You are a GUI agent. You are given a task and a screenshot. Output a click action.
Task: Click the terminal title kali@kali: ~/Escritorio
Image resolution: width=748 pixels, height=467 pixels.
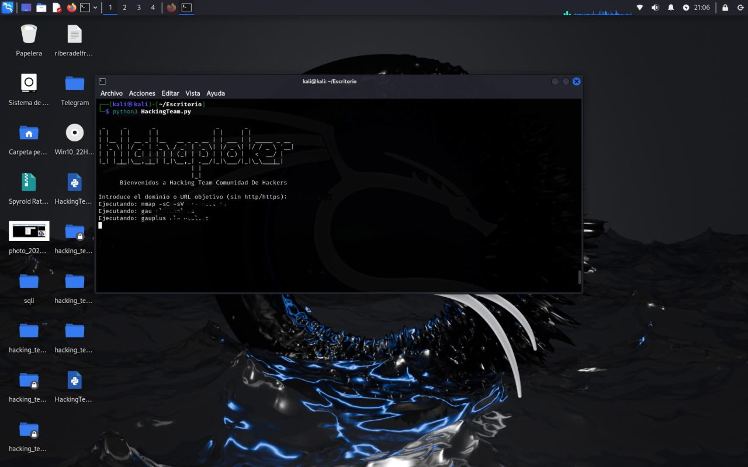(x=330, y=81)
